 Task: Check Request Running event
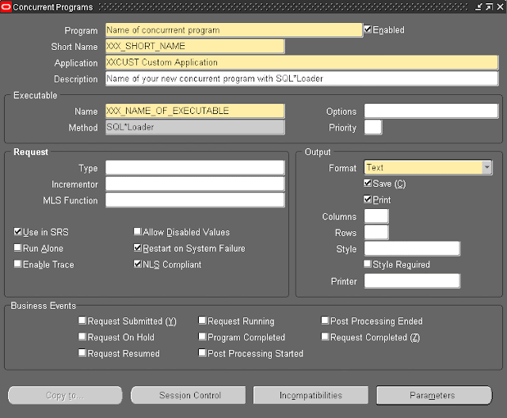pos(202,321)
